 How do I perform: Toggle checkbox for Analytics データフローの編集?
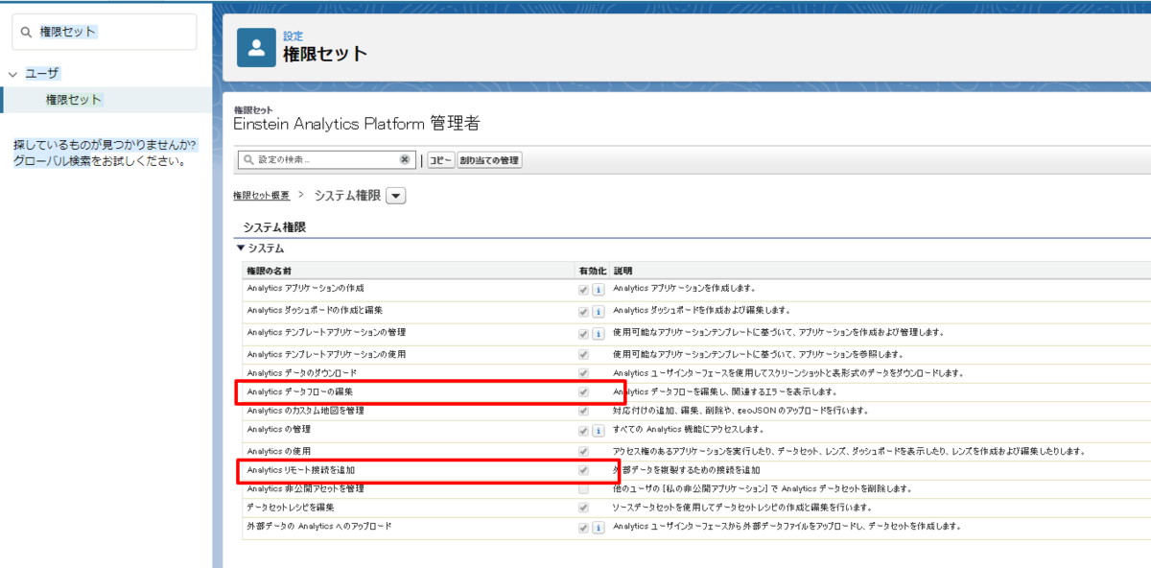click(583, 392)
